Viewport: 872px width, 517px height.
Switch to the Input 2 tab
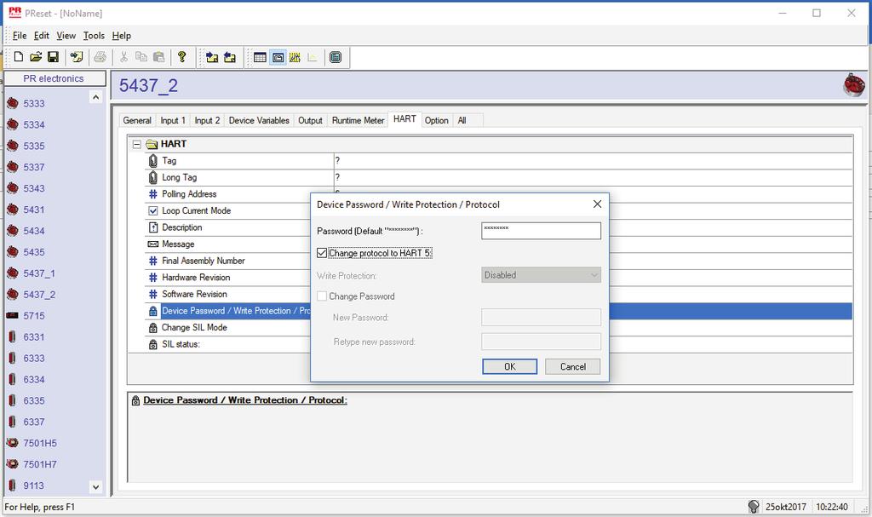click(x=207, y=120)
